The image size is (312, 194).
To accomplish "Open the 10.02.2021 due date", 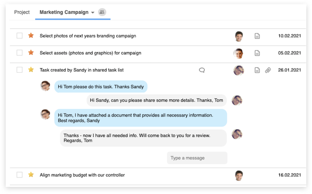I will 290,36.
